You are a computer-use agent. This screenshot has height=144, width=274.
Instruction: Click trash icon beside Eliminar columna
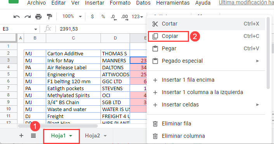click(x=155, y=136)
